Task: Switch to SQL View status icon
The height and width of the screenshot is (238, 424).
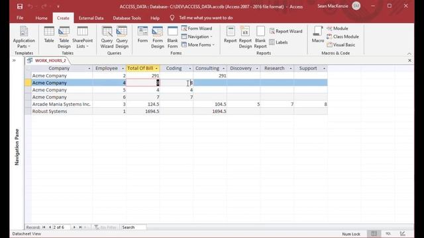Action: 388,233
